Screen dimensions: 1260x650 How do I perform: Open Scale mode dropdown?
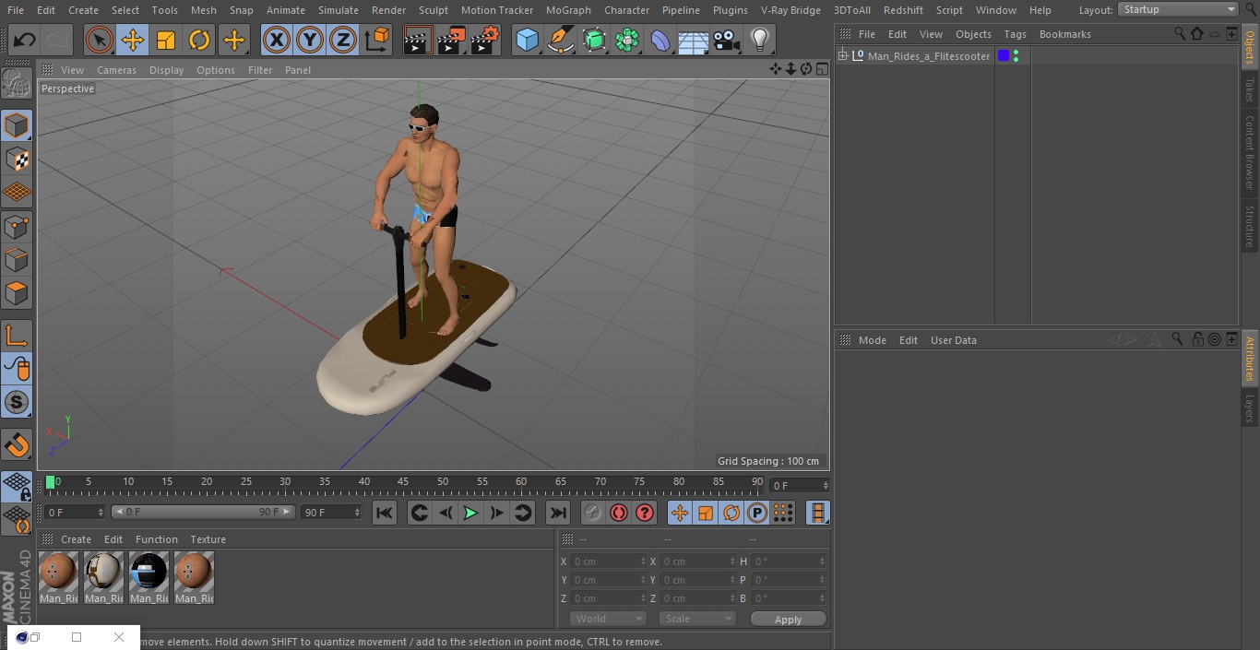696,619
